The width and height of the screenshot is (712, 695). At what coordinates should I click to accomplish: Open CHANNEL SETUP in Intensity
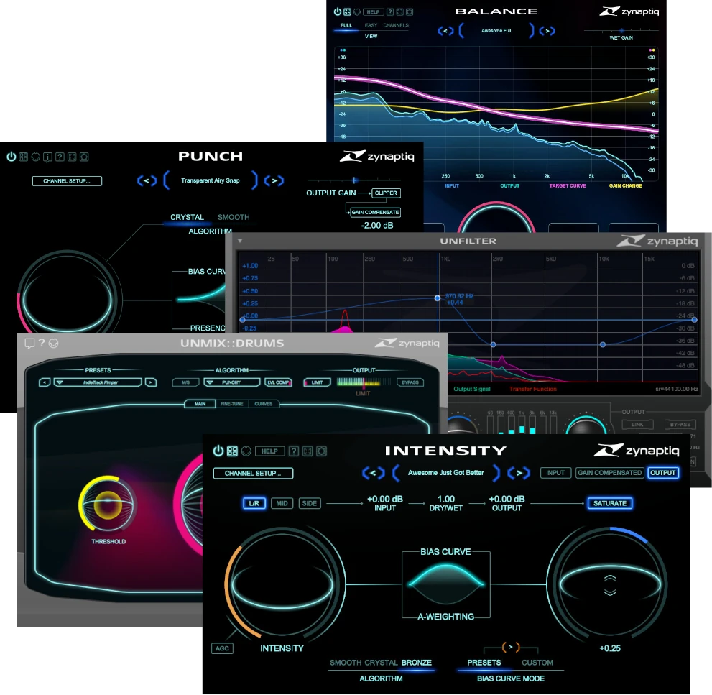point(253,473)
